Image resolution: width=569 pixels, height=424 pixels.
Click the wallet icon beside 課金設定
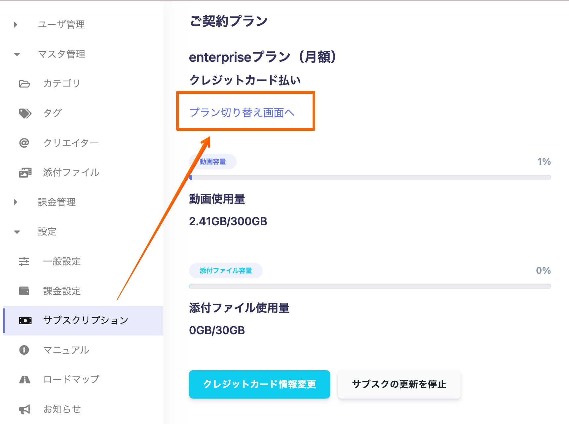click(24, 291)
